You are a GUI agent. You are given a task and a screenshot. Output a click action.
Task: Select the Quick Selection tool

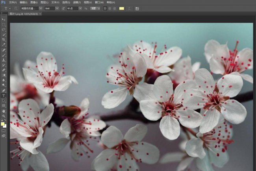4,35
